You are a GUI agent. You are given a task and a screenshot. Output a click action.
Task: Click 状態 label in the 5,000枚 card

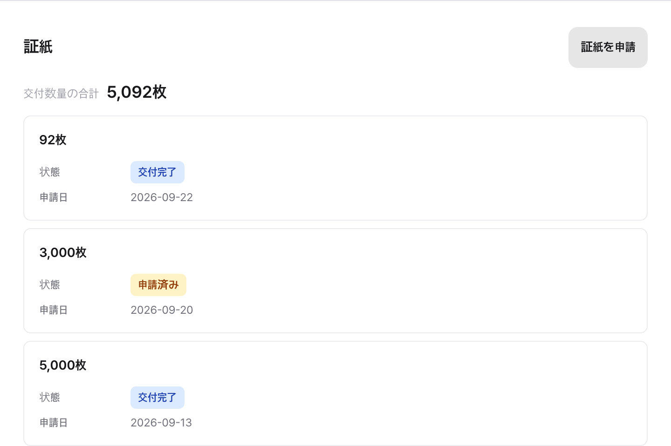pos(50,398)
